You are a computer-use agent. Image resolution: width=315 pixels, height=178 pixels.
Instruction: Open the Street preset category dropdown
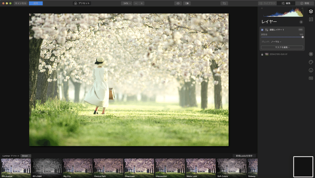tap(26, 156)
